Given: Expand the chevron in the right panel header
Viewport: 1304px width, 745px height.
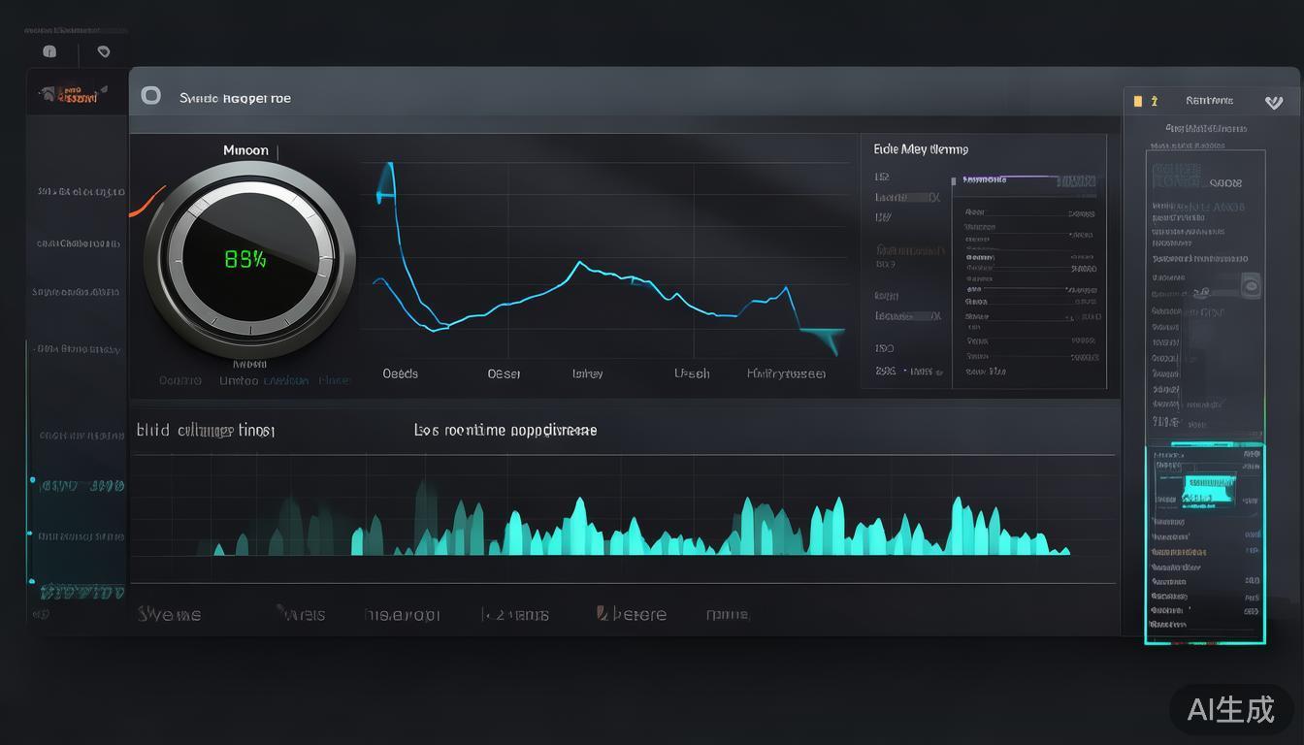Looking at the screenshot, I should coord(1274,102).
